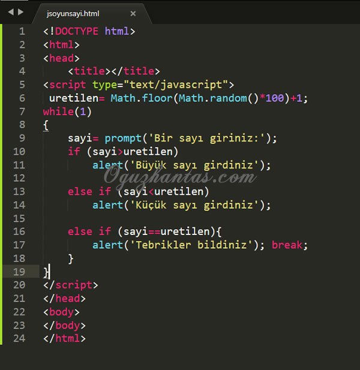Click the <title></title> line
360x370 pixels.
[114, 71]
